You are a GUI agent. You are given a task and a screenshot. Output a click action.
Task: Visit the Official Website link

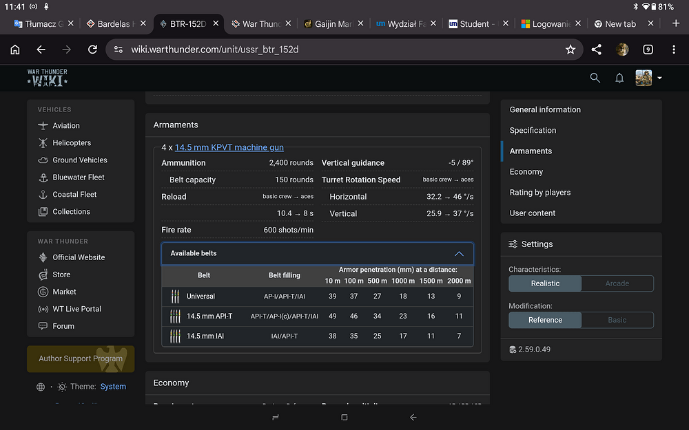pos(72,257)
